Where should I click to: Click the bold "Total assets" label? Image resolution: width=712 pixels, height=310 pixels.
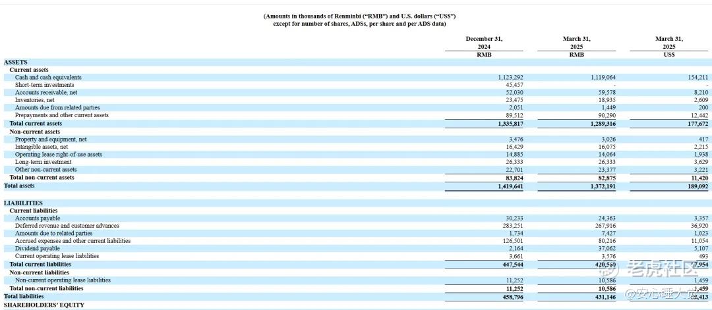pyautogui.click(x=19, y=186)
